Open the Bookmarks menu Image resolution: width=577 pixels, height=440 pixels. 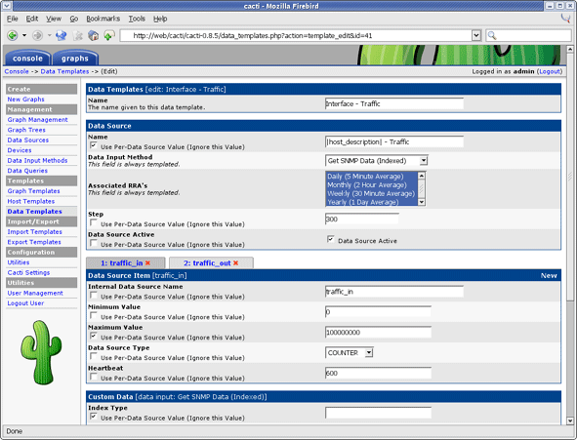[x=103, y=19]
